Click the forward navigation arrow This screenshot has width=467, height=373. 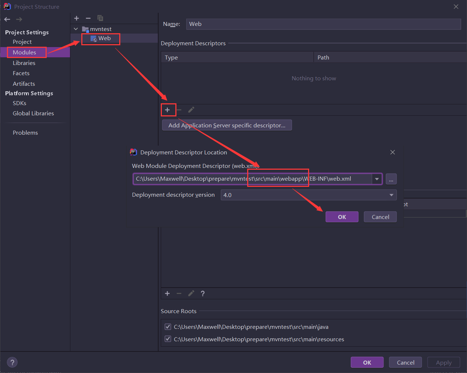point(19,19)
